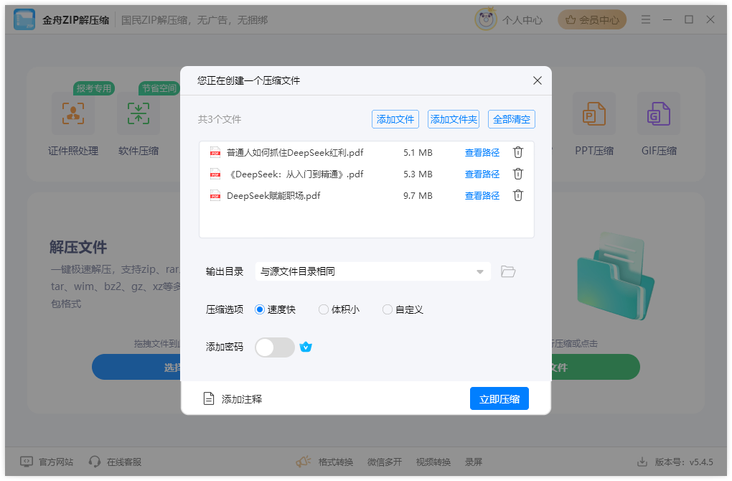
Task: Click the 官方网站 monitor icon
Action: pyautogui.click(x=27, y=462)
